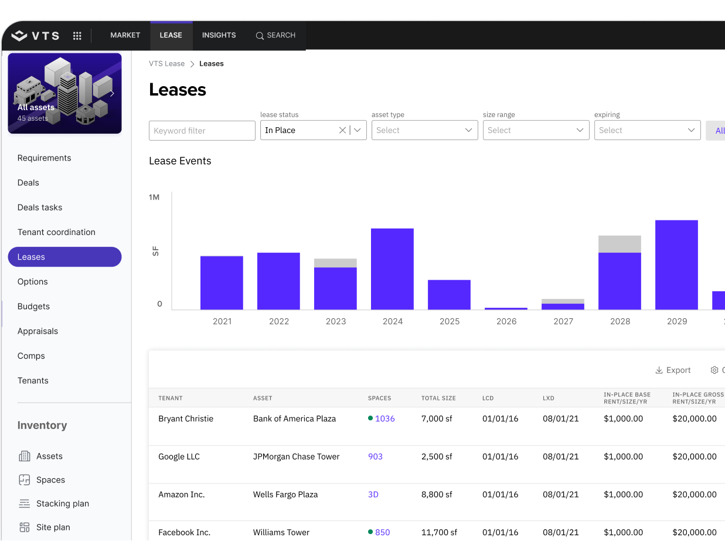Sort by the Spaces column header
The image size is (725, 541).
click(380, 398)
